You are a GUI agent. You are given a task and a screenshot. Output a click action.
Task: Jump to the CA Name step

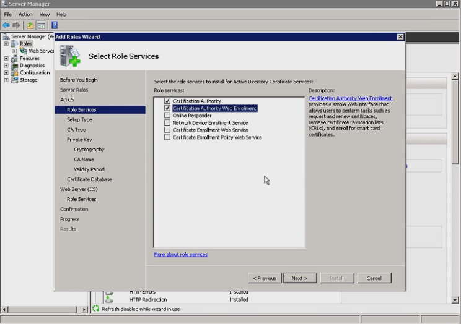tap(84, 160)
